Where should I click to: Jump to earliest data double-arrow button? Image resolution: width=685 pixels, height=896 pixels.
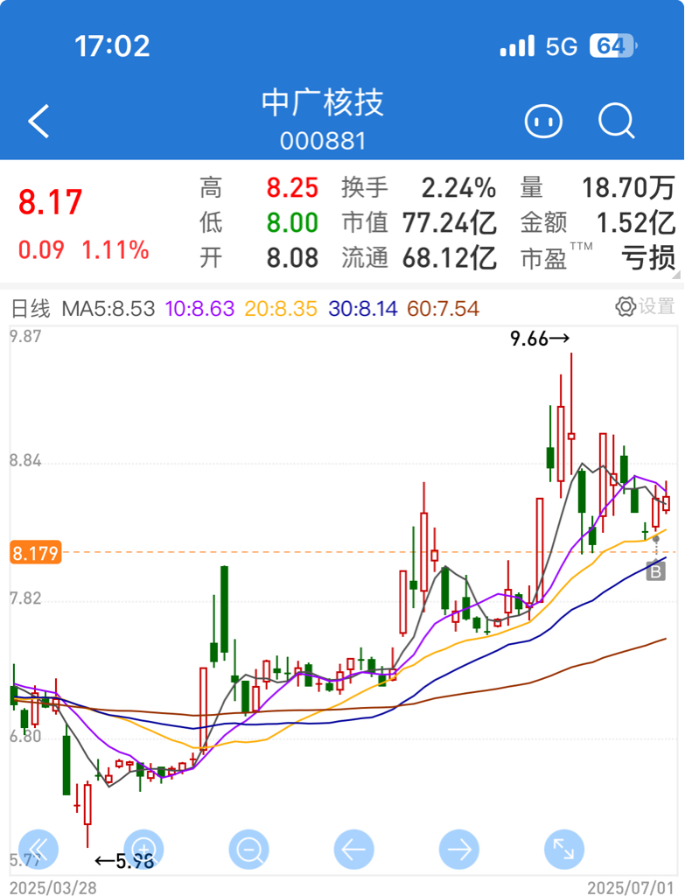click(x=38, y=850)
